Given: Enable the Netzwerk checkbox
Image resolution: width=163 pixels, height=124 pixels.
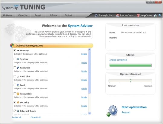Looking at the screenshot, I should coord(15,68).
